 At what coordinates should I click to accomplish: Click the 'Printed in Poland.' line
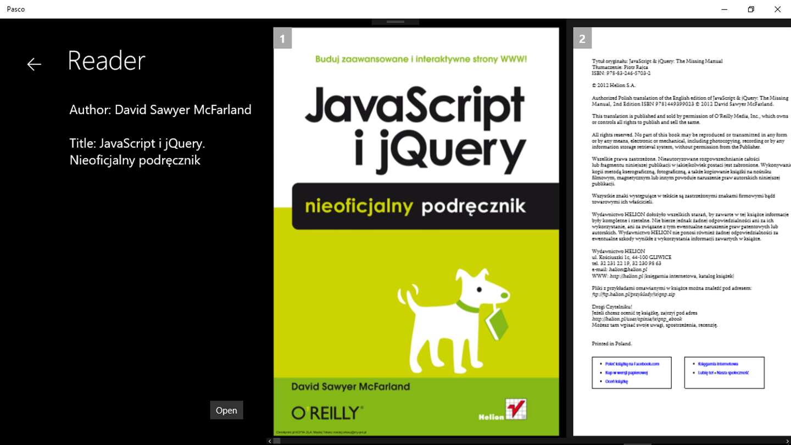pos(612,343)
